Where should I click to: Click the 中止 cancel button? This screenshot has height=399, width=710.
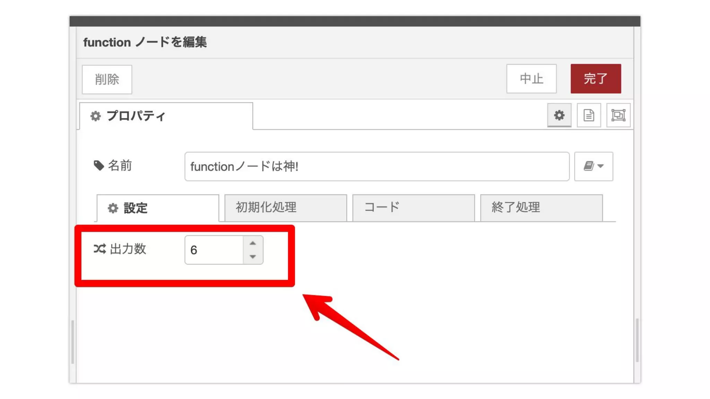pos(531,79)
